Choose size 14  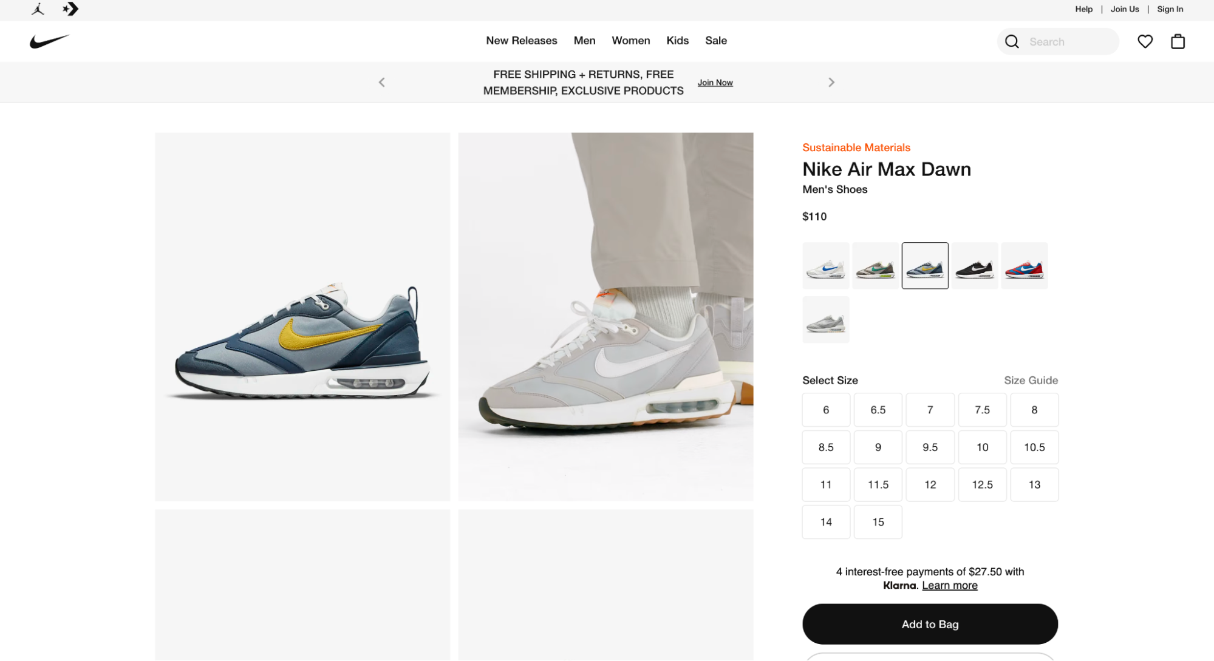(x=826, y=523)
